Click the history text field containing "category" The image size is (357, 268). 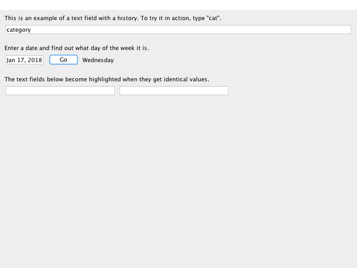click(178, 29)
